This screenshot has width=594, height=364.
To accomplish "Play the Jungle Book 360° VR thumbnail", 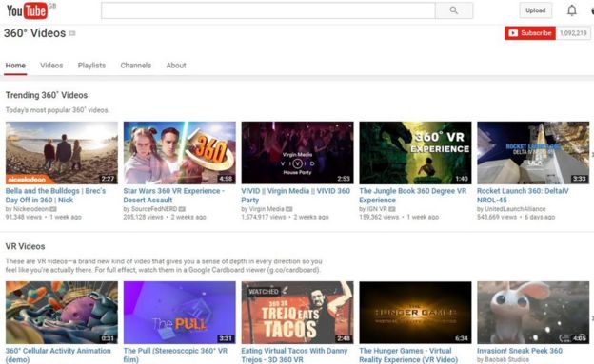I will [x=416, y=153].
